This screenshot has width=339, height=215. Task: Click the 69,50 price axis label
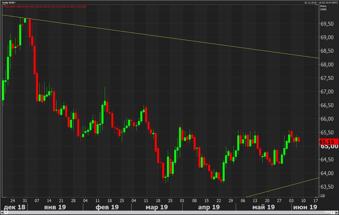[x=327, y=24]
